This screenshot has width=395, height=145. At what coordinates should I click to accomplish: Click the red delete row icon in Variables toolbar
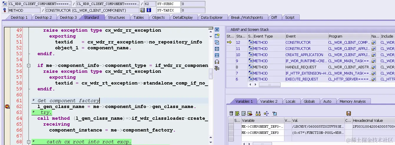click(250, 113)
